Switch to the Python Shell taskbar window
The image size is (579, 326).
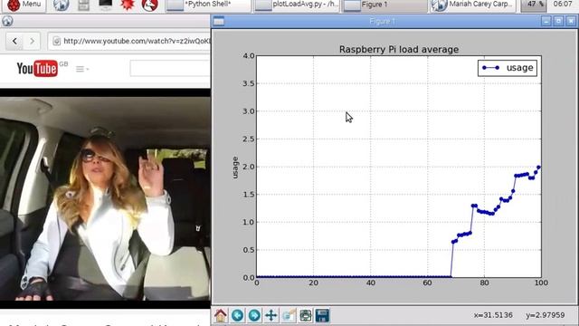[208, 5]
